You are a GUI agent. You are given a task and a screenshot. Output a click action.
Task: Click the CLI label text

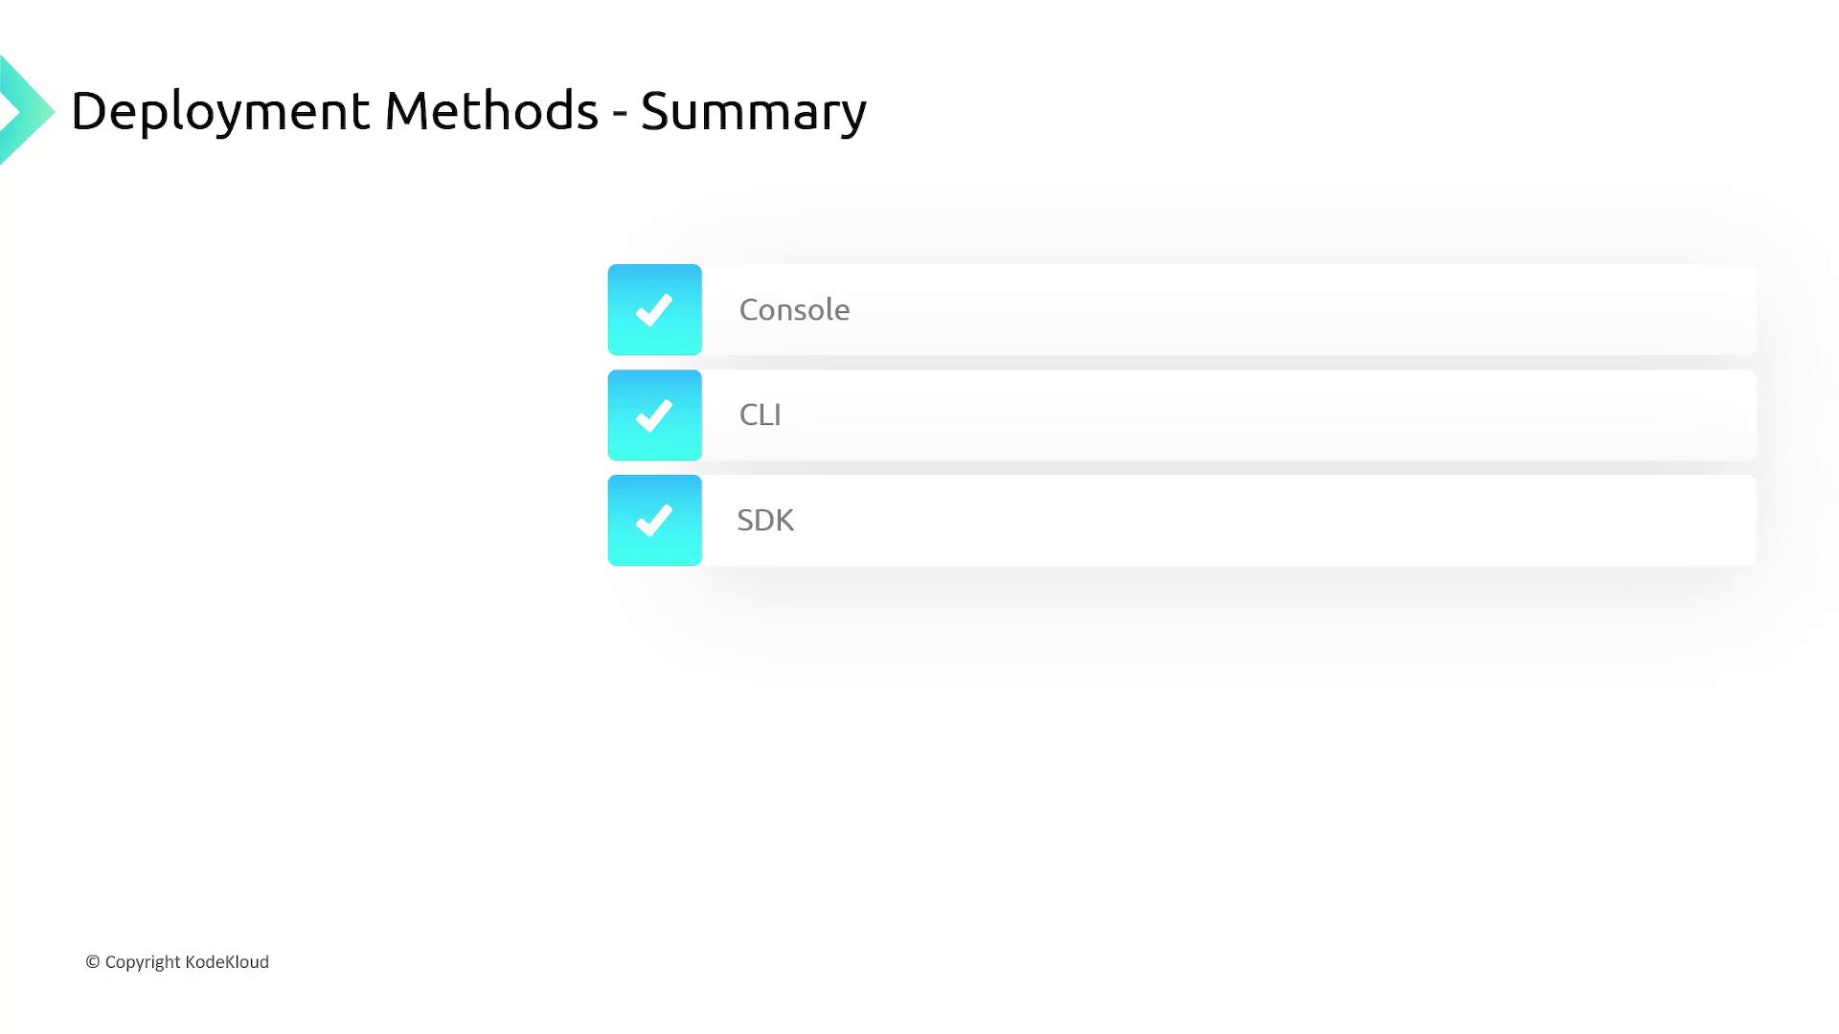click(x=760, y=416)
